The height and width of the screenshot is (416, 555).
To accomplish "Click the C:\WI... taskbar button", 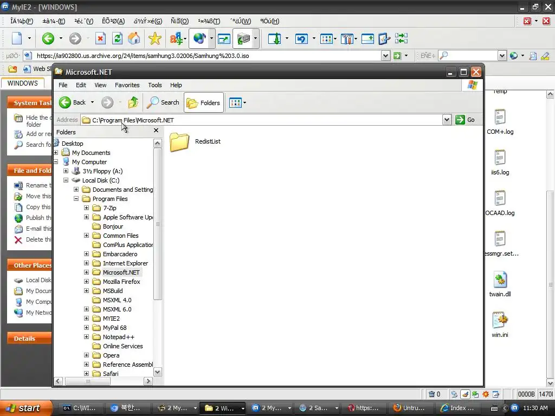I will (81, 408).
